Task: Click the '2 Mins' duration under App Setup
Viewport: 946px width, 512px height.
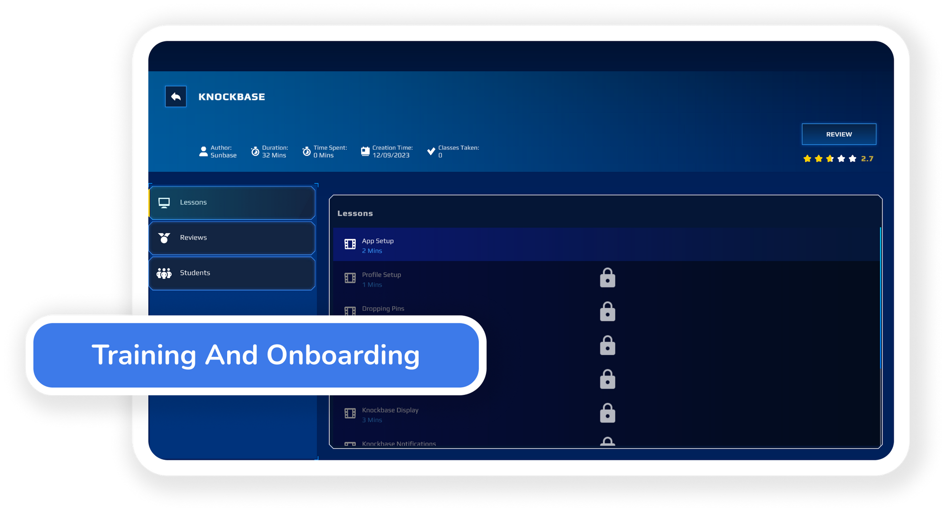Action: pos(372,251)
